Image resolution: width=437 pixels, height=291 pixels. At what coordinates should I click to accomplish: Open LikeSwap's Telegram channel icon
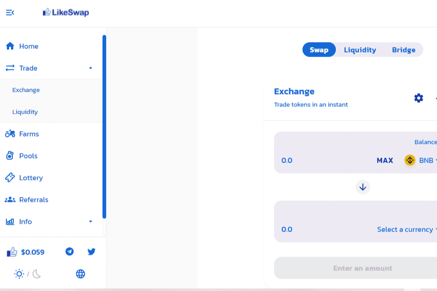pyautogui.click(x=70, y=251)
